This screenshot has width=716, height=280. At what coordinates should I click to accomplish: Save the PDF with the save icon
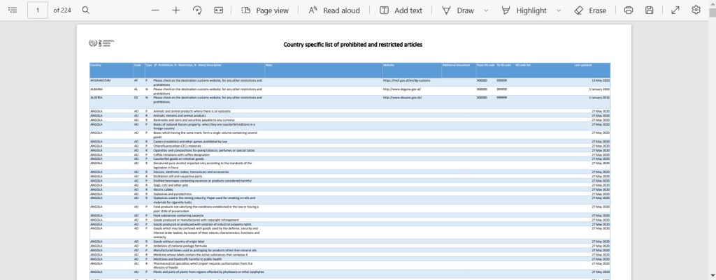[650, 10]
